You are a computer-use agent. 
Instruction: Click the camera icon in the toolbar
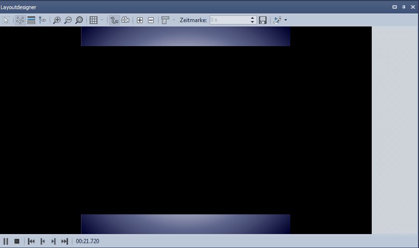click(x=125, y=20)
